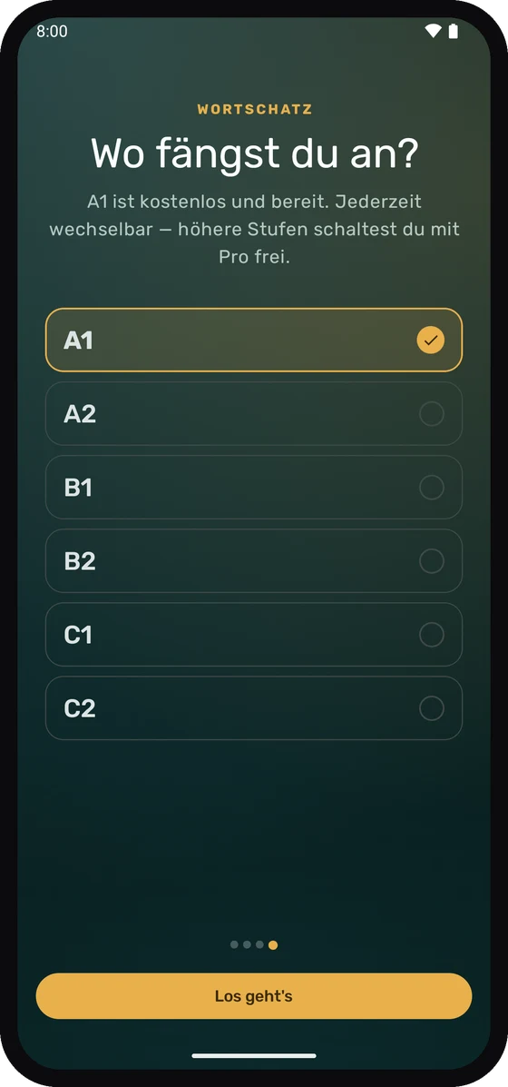Tap the active fourth page dot
This screenshot has height=1087, width=508.
[x=273, y=945]
